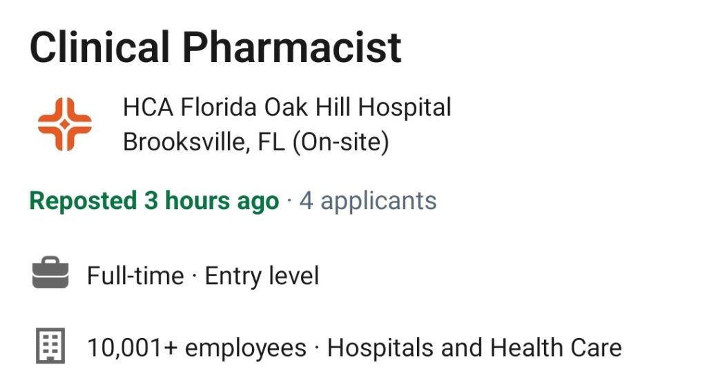Click the word Clinical in the heading
The height and width of the screenshot is (387, 707).
coord(99,48)
